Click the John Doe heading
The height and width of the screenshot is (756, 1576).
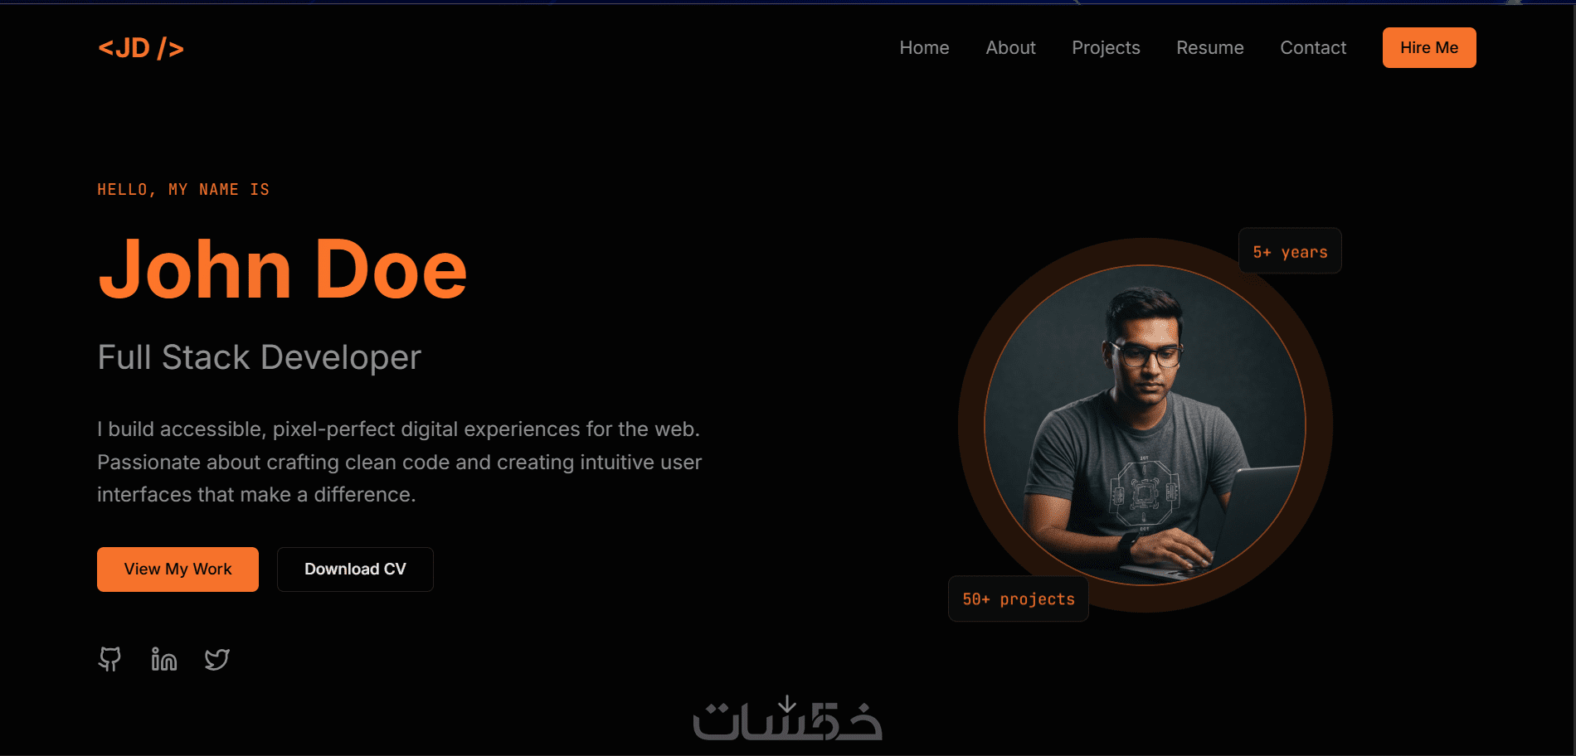(x=283, y=269)
